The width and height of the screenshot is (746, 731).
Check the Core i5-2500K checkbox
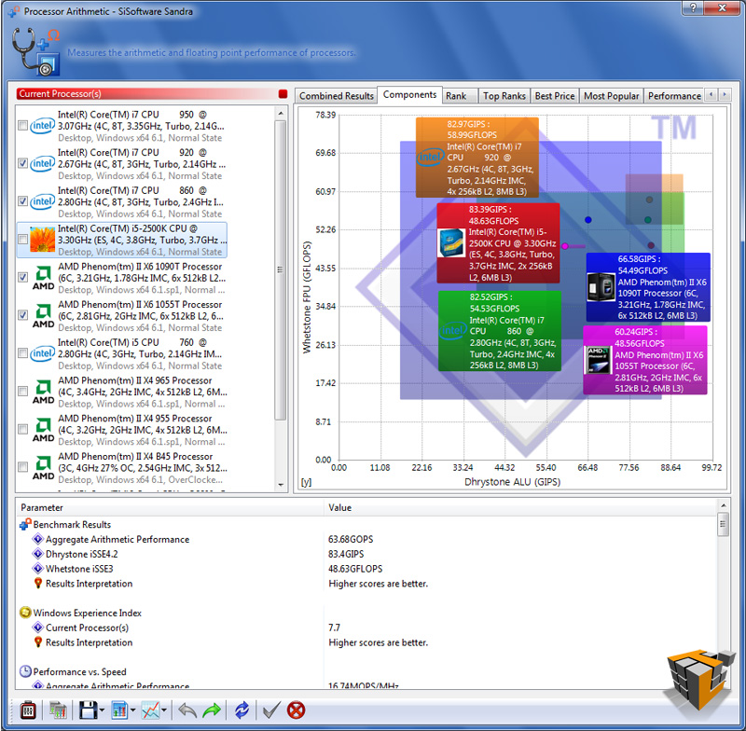(22, 240)
